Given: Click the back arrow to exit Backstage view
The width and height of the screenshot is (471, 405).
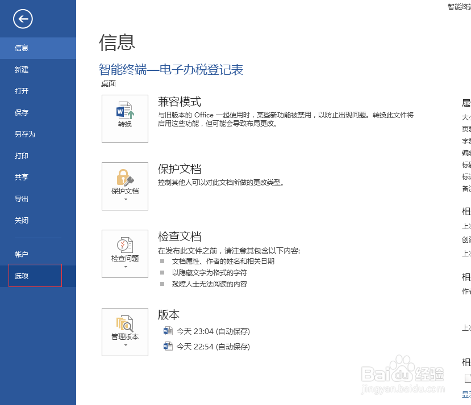Looking at the screenshot, I should click(x=23, y=19).
